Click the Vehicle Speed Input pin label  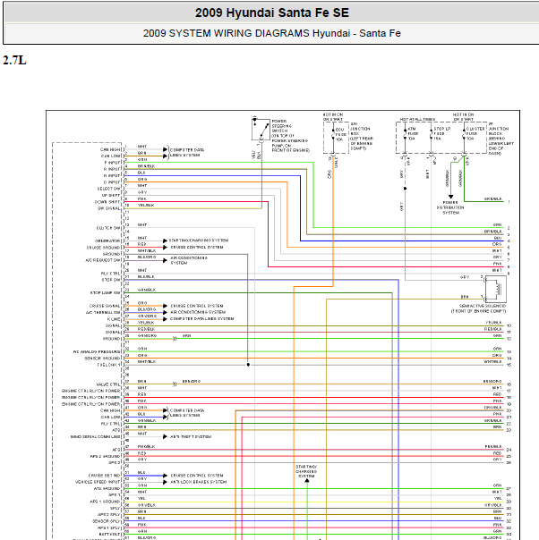pyautogui.click(x=99, y=481)
